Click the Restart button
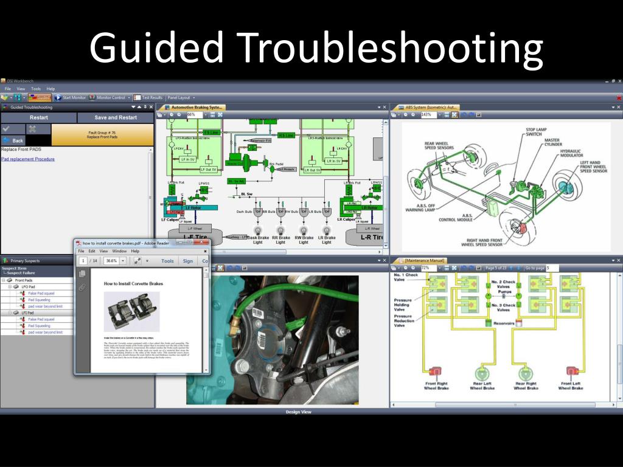 [x=38, y=117]
